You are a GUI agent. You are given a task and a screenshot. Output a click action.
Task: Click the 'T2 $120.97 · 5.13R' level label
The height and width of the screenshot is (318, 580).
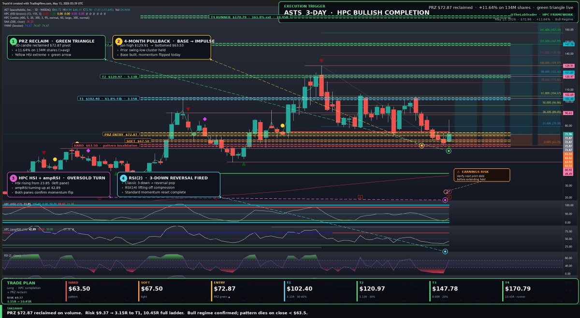[119, 76]
